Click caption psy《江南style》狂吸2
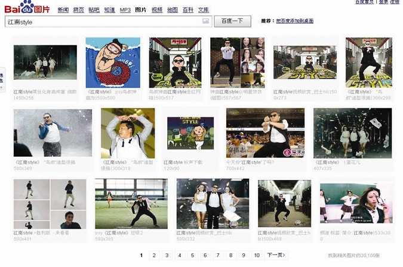 [119, 233]
